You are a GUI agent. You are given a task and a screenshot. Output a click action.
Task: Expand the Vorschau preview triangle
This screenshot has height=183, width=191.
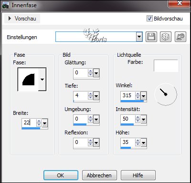[10, 19]
